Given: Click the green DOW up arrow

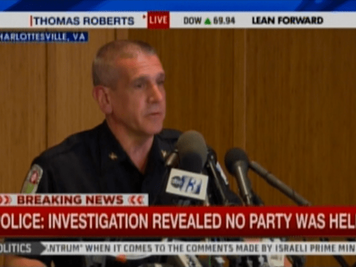Looking at the screenshot, I should pos(208,21).
